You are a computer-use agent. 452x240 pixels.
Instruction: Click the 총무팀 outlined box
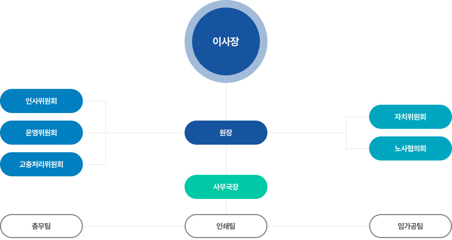tap(41, 226)
